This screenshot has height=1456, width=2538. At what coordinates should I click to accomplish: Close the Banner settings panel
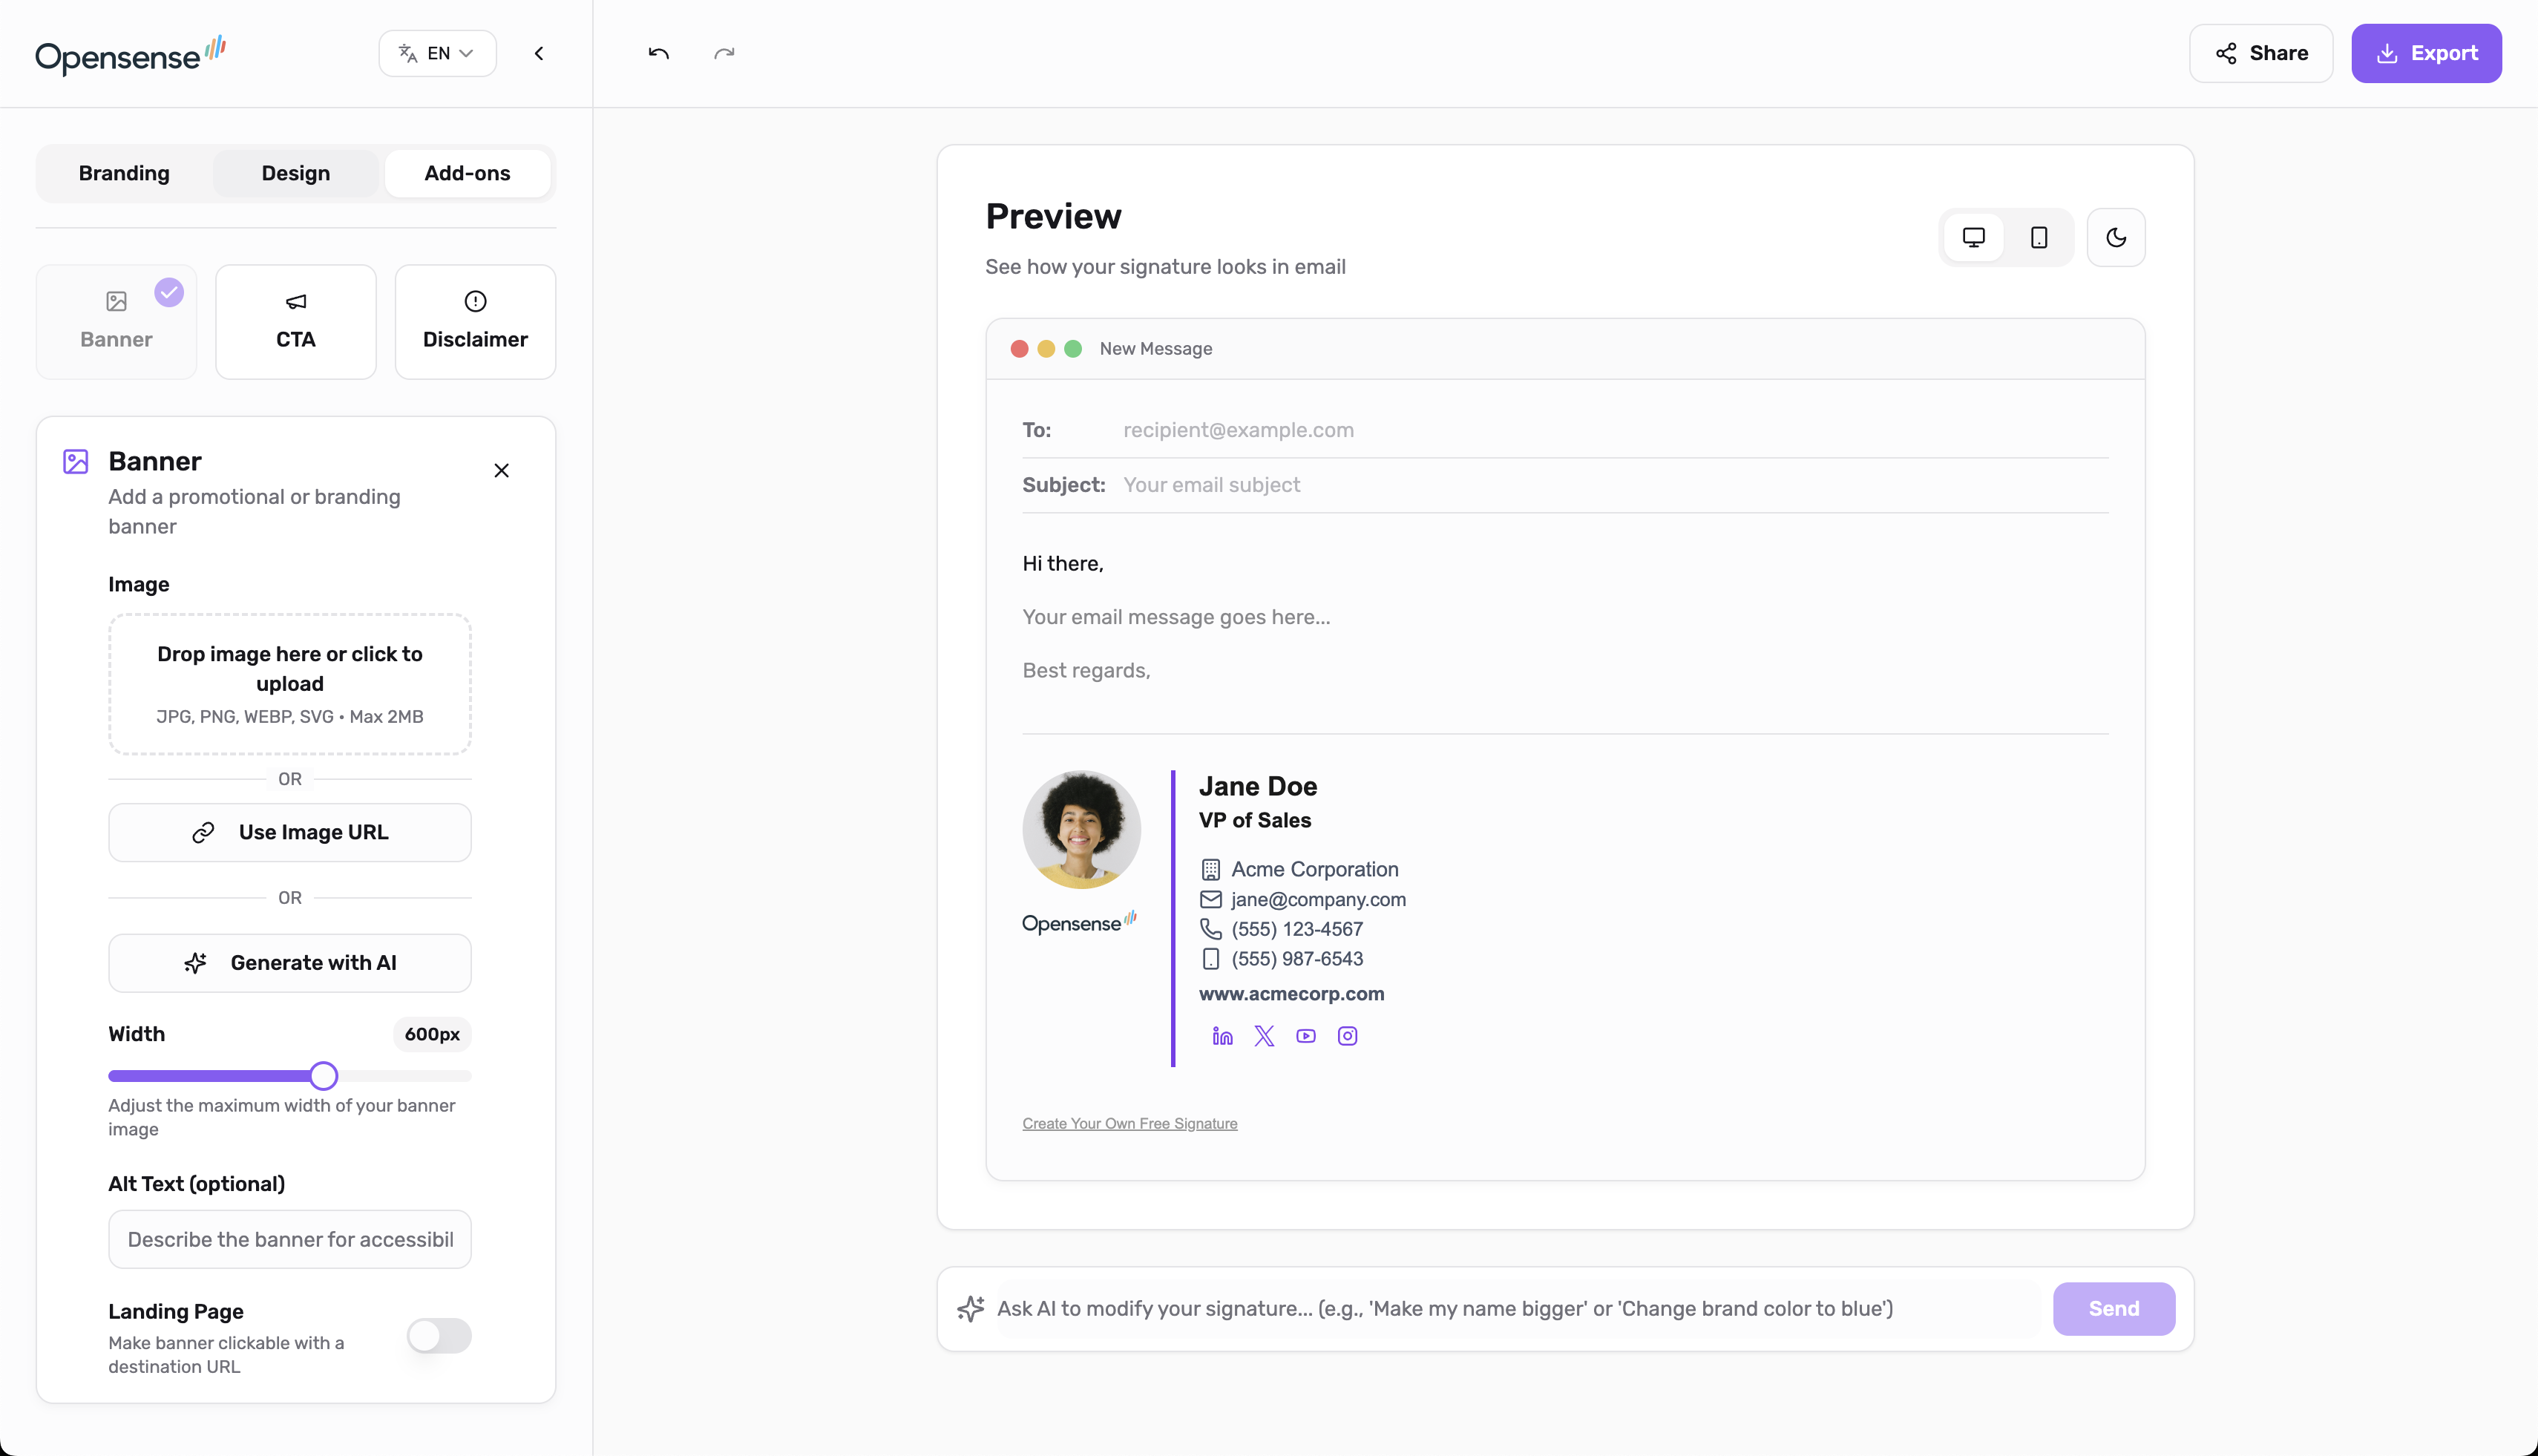click(x=501, y=470)
